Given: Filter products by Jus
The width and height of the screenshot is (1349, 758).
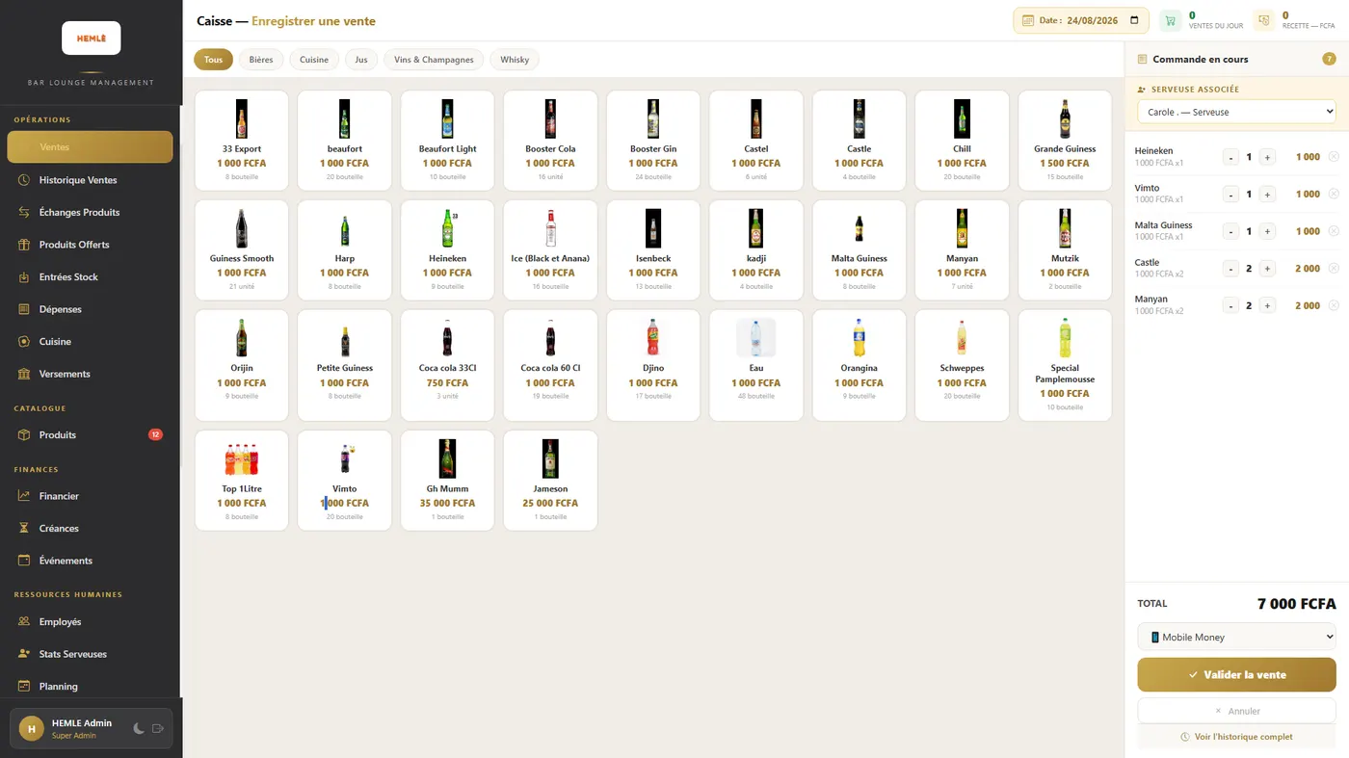Looking at the screenshot, I should coord(361,60).
